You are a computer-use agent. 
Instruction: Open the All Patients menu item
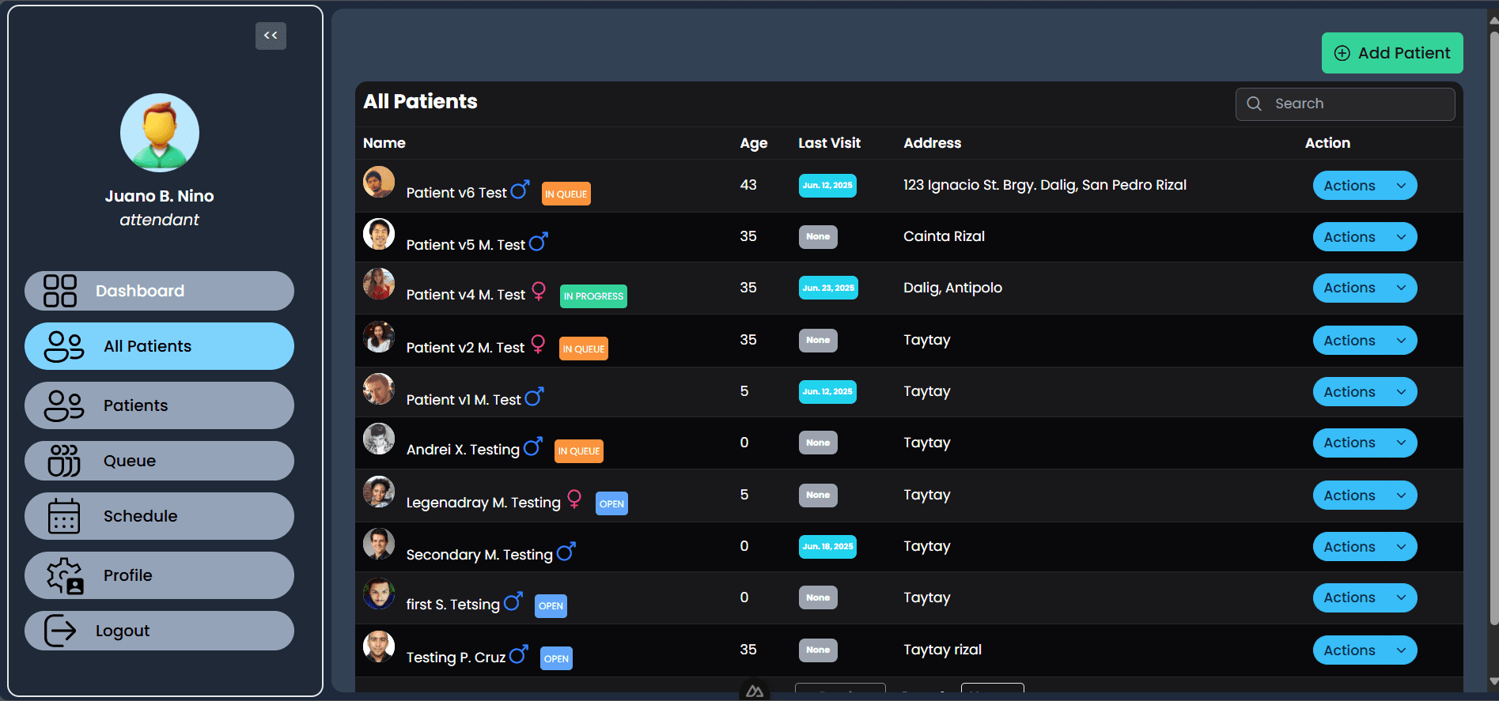pos(159,346)
